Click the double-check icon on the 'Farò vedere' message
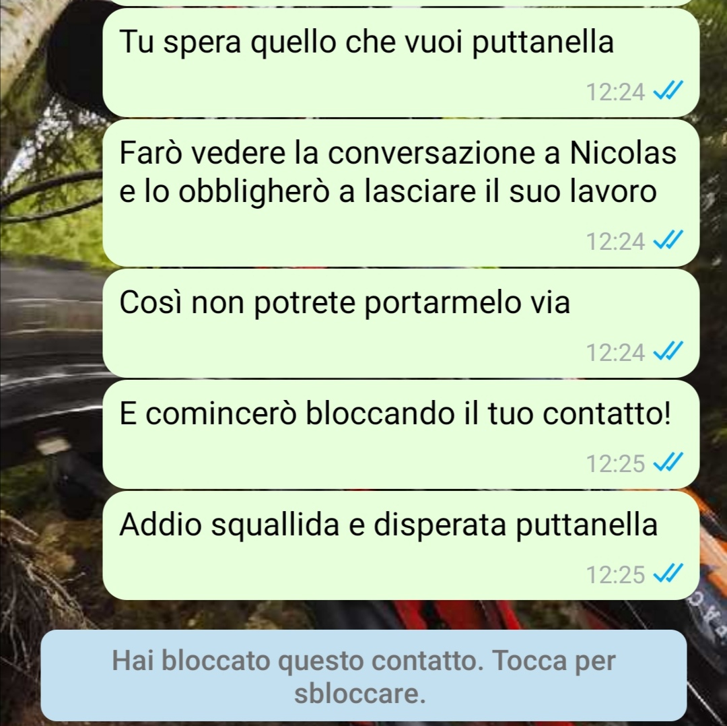 pos(668,240)
